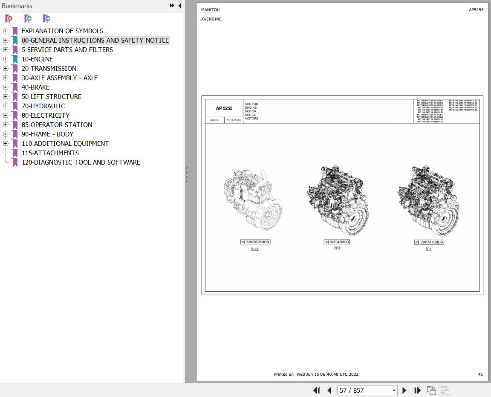491x397 pixels.
Task: Open the 120-DIAGNOSTIC TOOL AND SOFTWARE bookmark
Action: 81,162
